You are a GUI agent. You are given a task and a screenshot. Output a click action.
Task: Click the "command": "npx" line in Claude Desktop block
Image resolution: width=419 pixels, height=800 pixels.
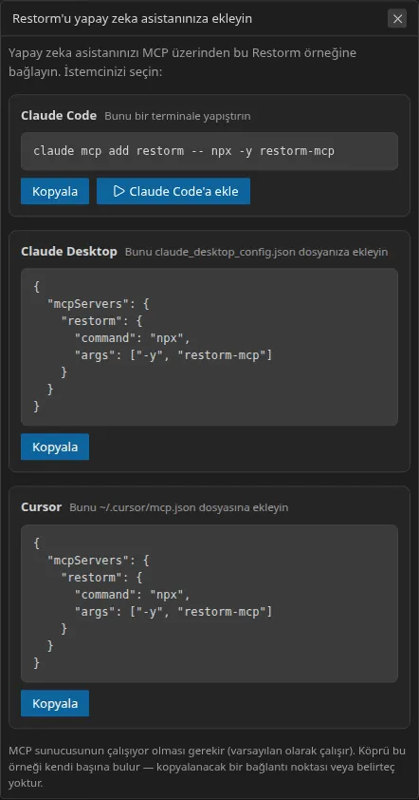coord(133,337)
